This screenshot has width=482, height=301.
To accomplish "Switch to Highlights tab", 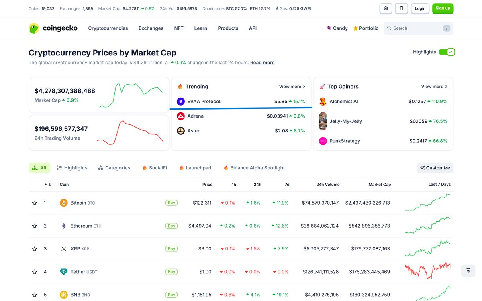I will tap(72, 168).
